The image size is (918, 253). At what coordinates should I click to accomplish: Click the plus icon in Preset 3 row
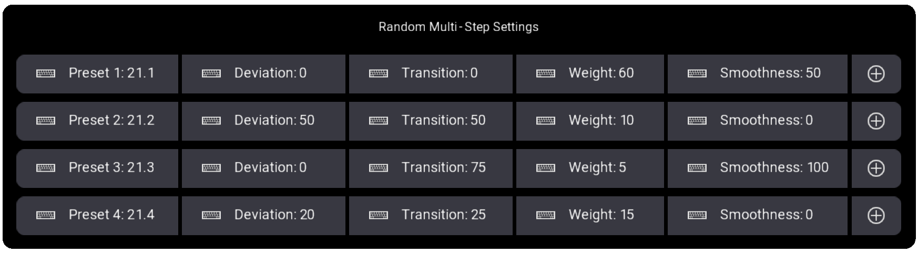pos(875,168)
